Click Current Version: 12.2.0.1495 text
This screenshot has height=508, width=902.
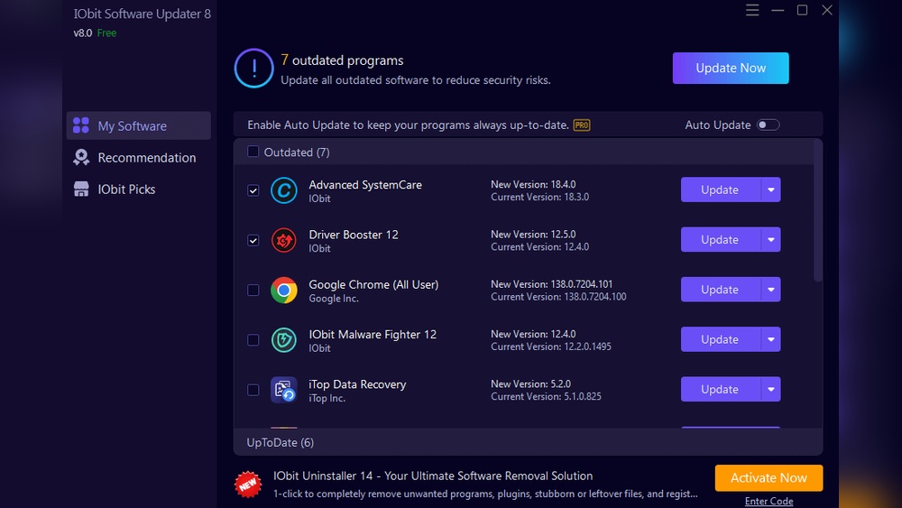[551, 346]
